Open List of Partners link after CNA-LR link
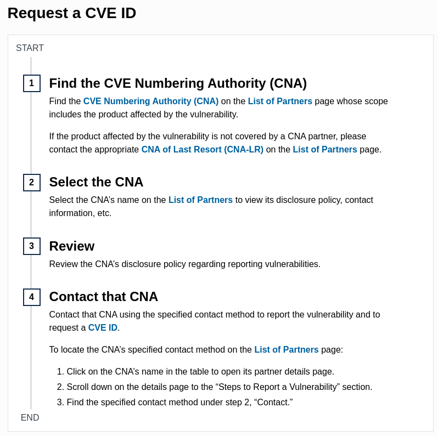This screenshot has height=436, width=438. pyautogui.click(x=325, y=150)
